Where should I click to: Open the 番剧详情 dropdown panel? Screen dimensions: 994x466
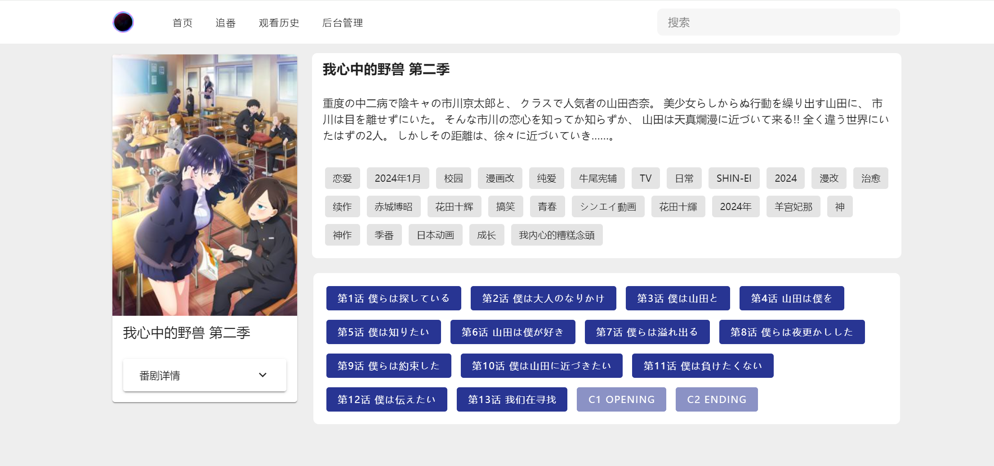click(x=205, y=375)
